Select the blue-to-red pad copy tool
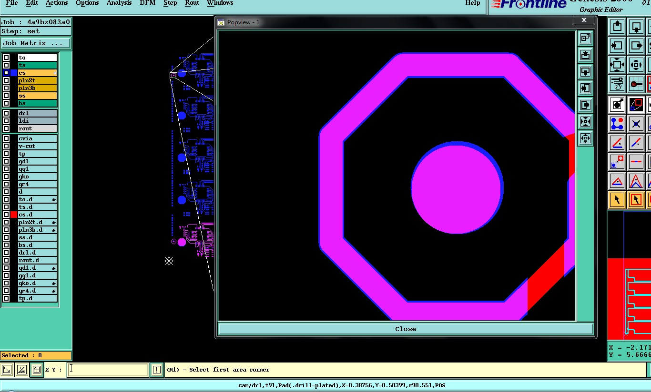 click(617, 162)
